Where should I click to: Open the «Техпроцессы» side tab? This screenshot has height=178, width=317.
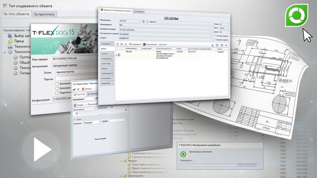107,58
